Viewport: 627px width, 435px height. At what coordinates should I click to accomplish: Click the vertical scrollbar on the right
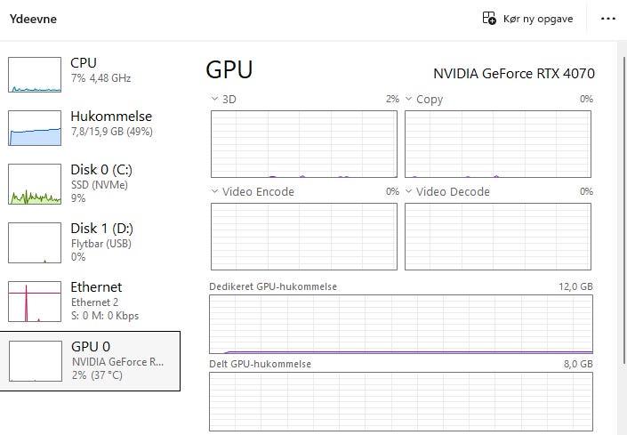tap(623, 210)
